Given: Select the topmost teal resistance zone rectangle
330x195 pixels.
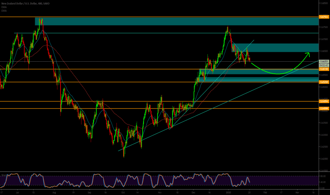Looking at the screenshot, I should (x=177, y=21).
